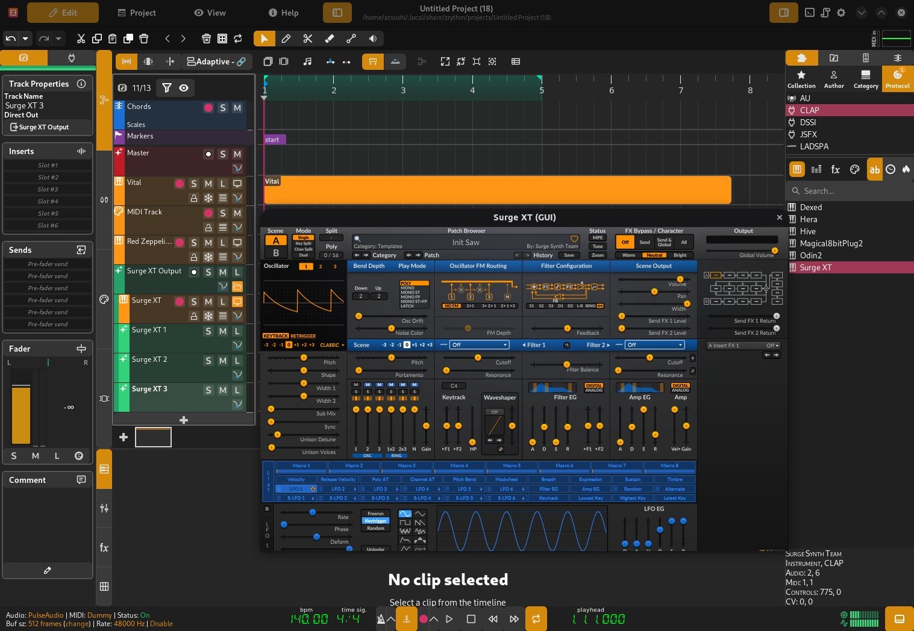Arm record on MIDI Track
The image size is (914, 631).
208,213
